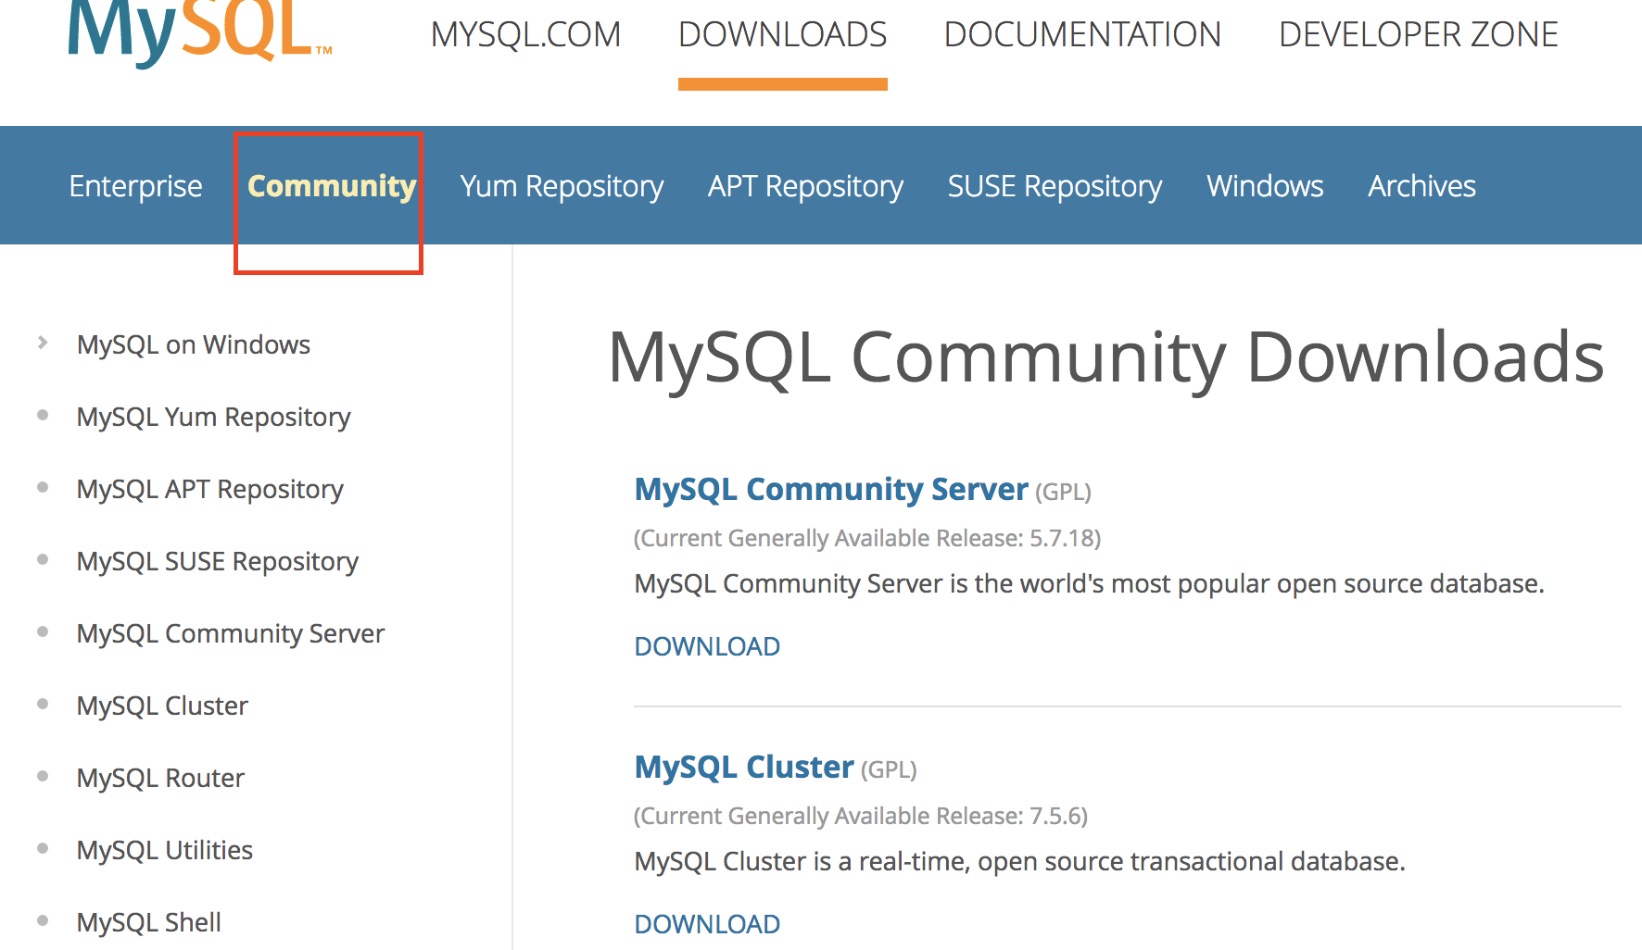Select the DOWNLOADS top navigation tab

pyautogui.click(x=782, y=35)
